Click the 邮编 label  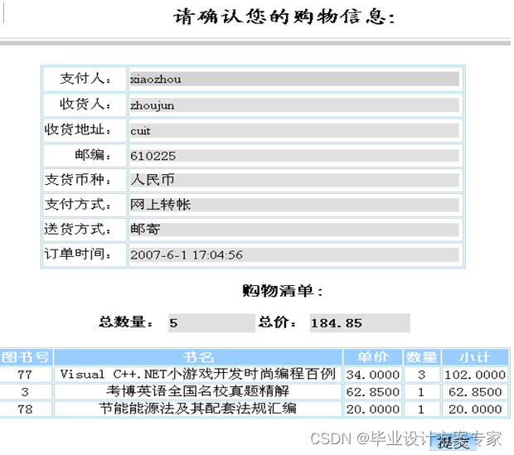click(94, 155)
